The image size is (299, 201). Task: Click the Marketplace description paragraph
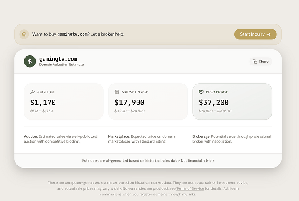145,139
